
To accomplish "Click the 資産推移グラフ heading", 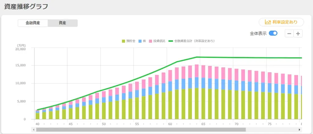I will (x=26, y=6).
